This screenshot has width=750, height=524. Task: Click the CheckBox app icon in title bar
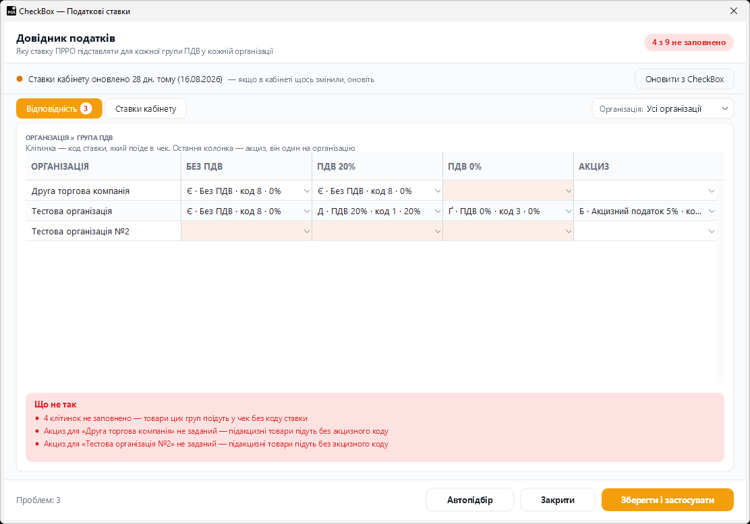coord(11,11)
